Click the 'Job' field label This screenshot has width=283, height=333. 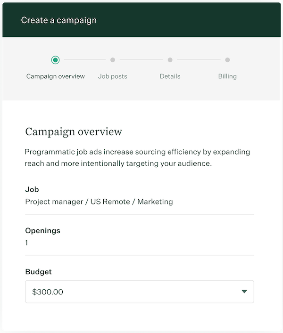32,189
